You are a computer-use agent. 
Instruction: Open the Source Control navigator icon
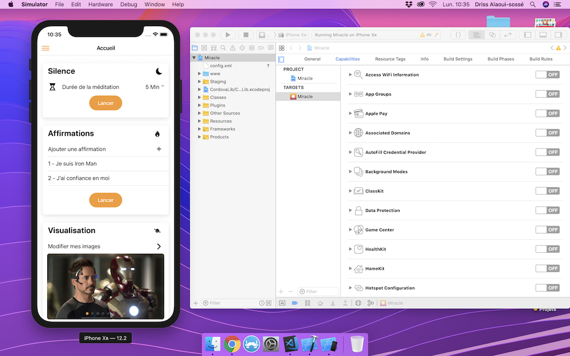[204, 48]
